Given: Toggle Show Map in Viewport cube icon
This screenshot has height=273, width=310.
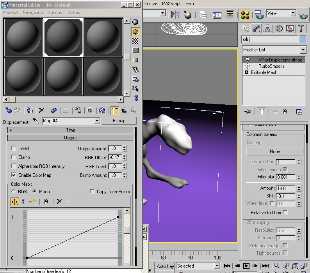Looking at the screenshot, I should [102, 111].
